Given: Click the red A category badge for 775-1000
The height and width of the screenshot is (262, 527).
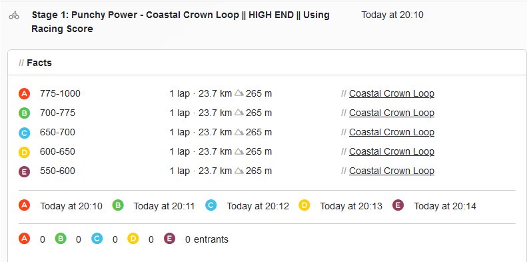Looking at the screenshot, I should point(24,94).
